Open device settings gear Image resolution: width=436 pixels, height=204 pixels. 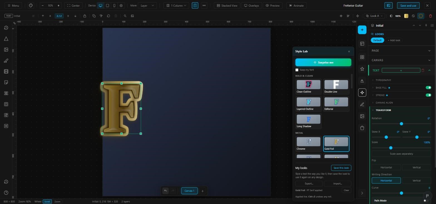pyautogui.click(x=121, y=6)
